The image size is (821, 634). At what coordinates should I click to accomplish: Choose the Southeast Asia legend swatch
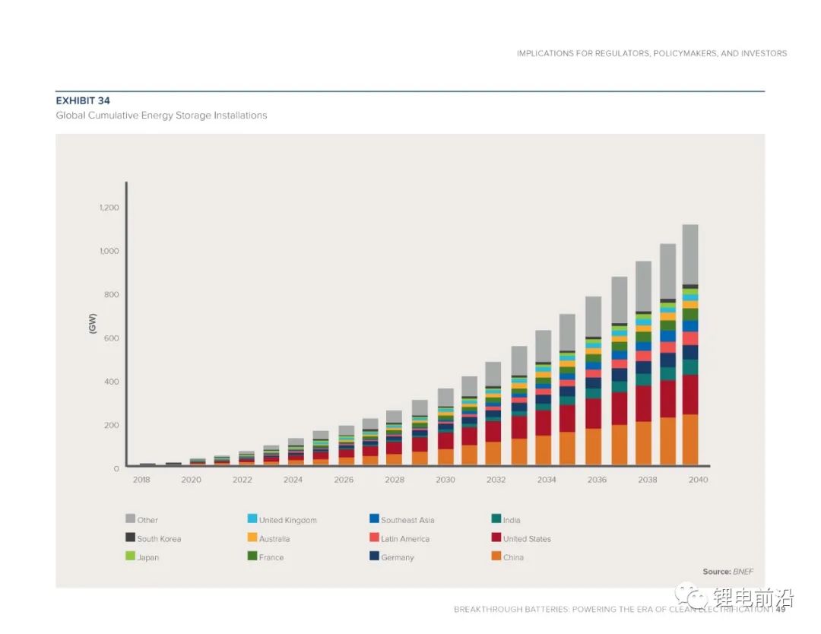[374, 519]
